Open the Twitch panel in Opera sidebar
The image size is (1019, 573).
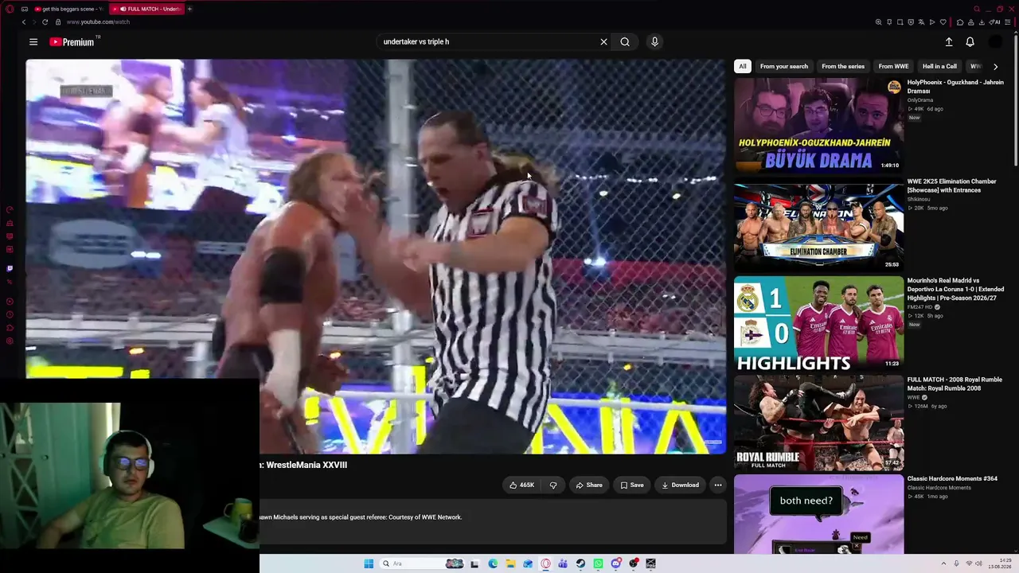[10, 268]
